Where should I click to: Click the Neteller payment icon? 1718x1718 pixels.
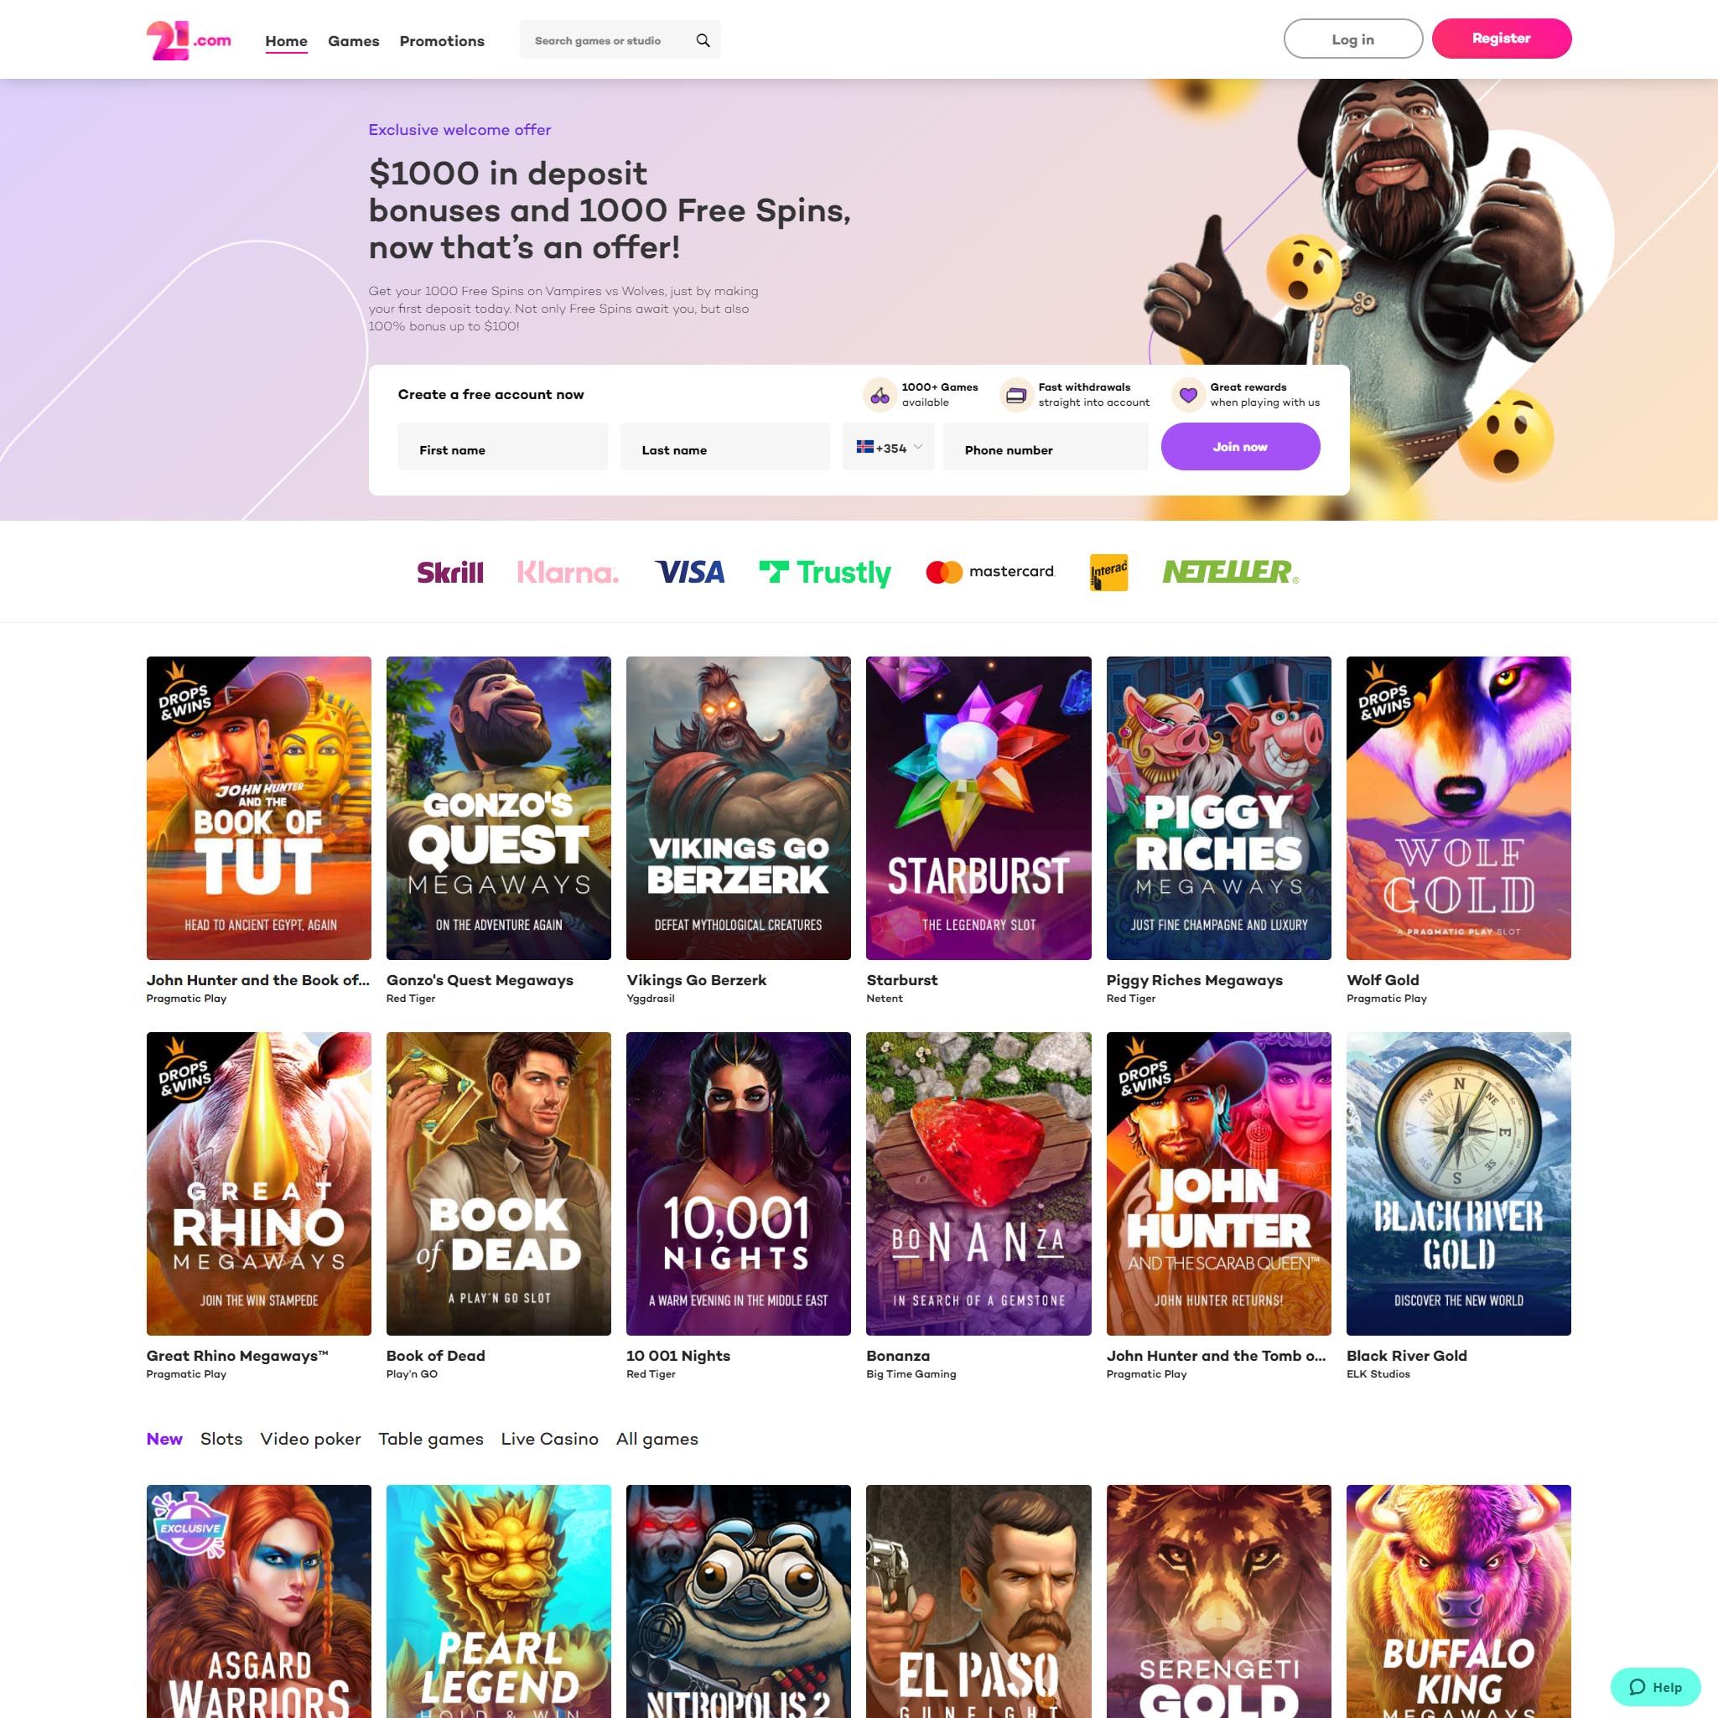click(x=1228, y=569)
